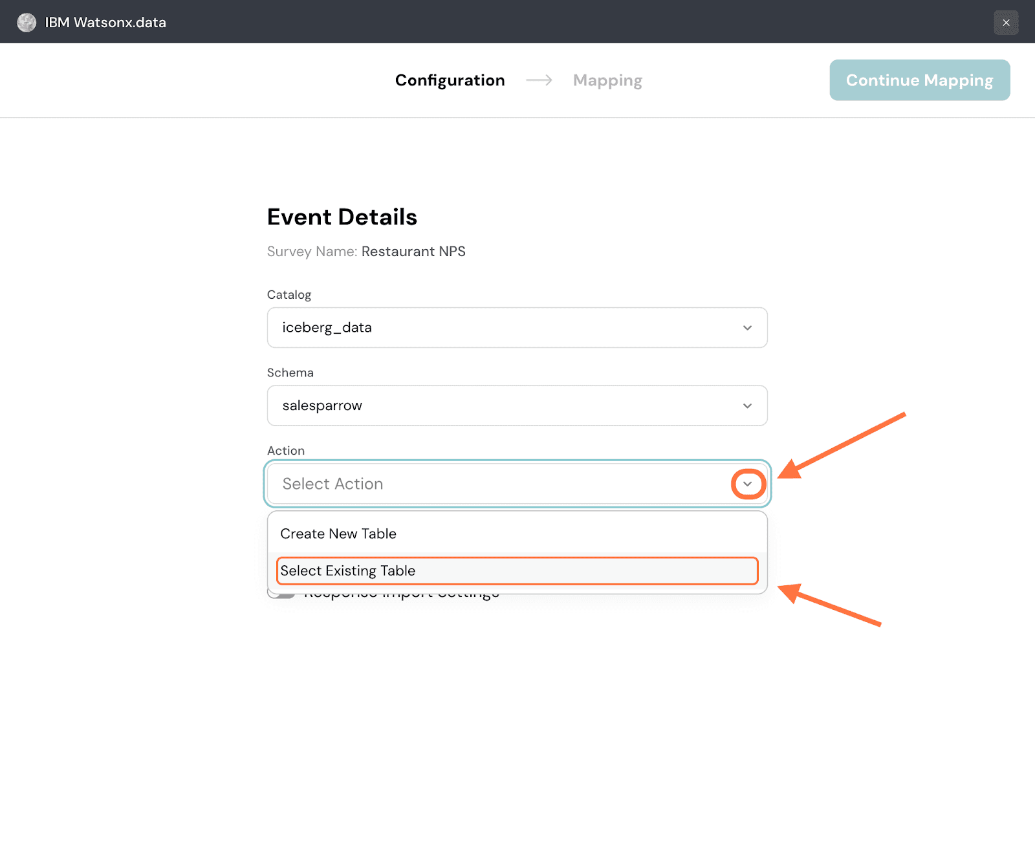Viewport: 1035px width, 844px height.
Task: Click the Schema field label
Action: pos(290,373)
